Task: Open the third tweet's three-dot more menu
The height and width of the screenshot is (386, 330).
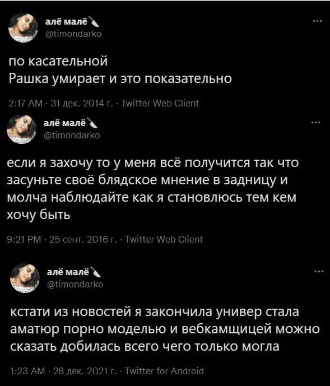Action: coord(319,272)
